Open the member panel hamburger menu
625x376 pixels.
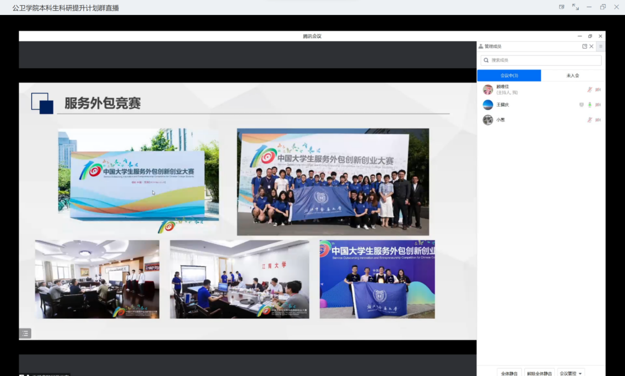[x=601, y=46]
